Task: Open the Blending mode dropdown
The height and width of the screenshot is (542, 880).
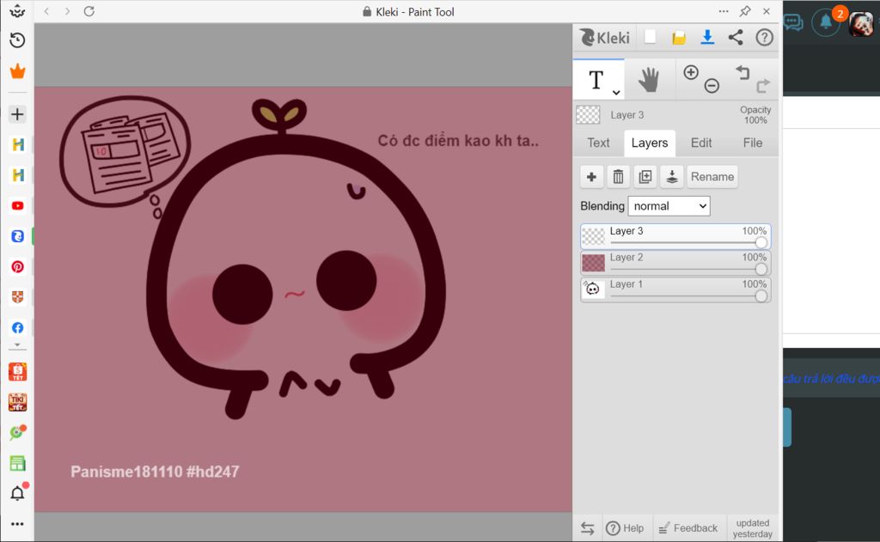Action: [x=669, y=206]
